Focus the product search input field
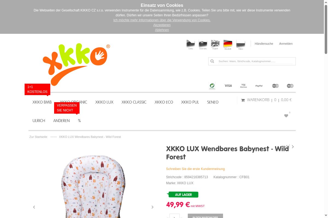Screen dimensions: 328x218 256,61
